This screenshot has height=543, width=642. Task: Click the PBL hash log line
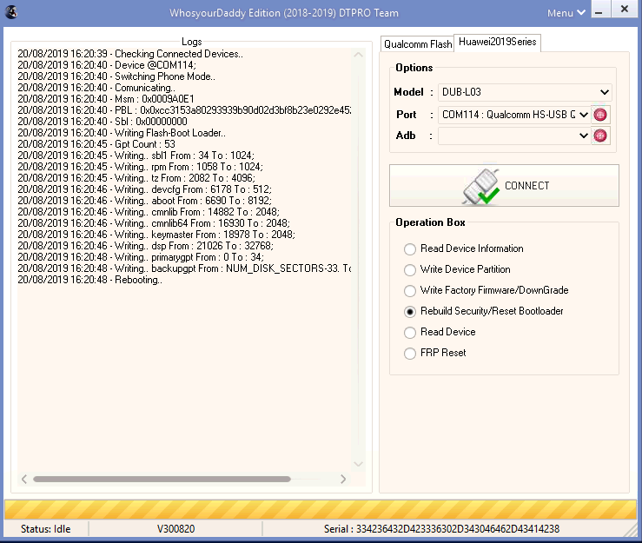pyautogui.click(x=184, y=110)
